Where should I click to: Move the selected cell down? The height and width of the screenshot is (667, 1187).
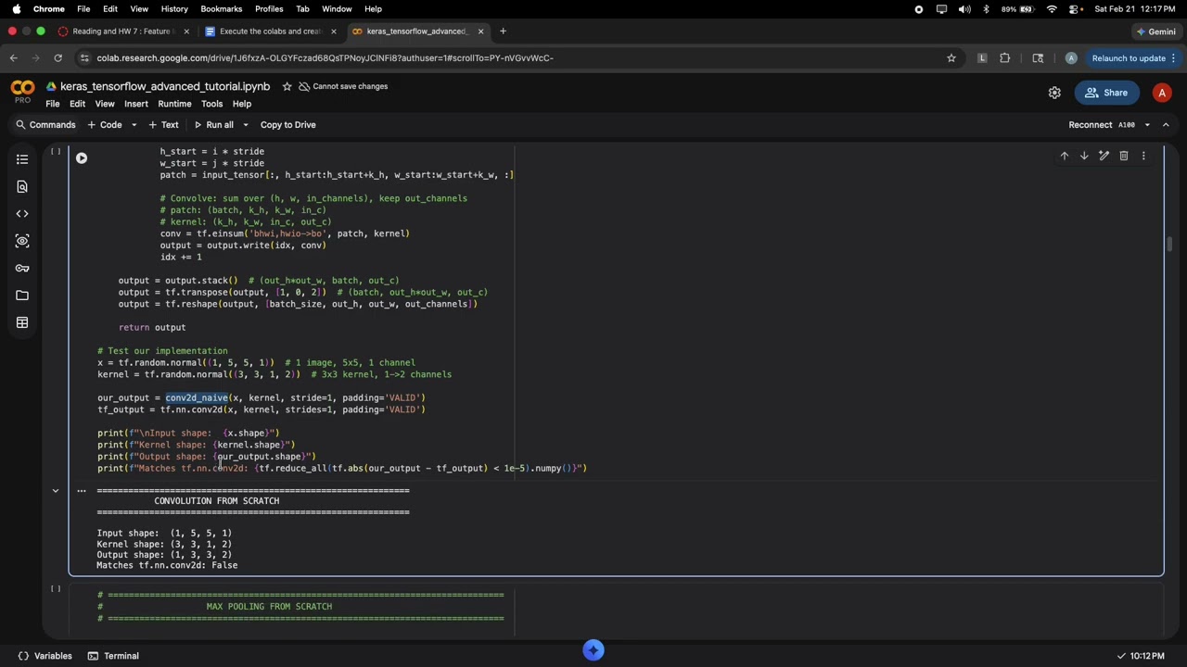click(1084, 156)
